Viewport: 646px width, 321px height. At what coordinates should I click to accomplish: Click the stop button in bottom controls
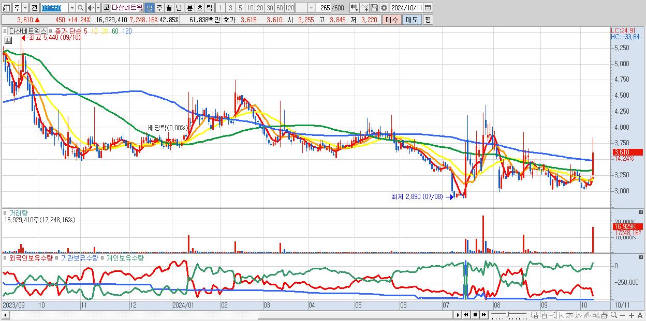[x=475, y=315]
